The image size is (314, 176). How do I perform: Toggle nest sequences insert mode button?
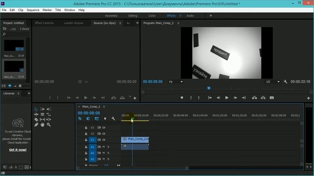[80, 119]
